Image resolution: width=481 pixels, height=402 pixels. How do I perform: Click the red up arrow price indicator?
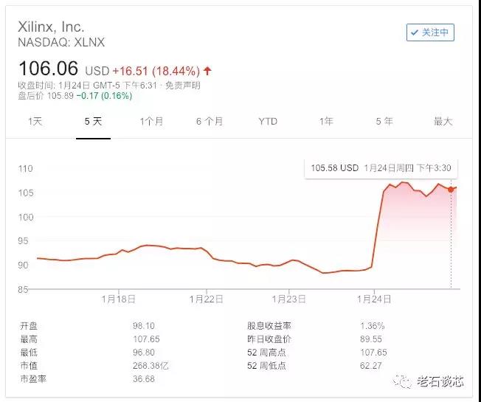[207, 71]
